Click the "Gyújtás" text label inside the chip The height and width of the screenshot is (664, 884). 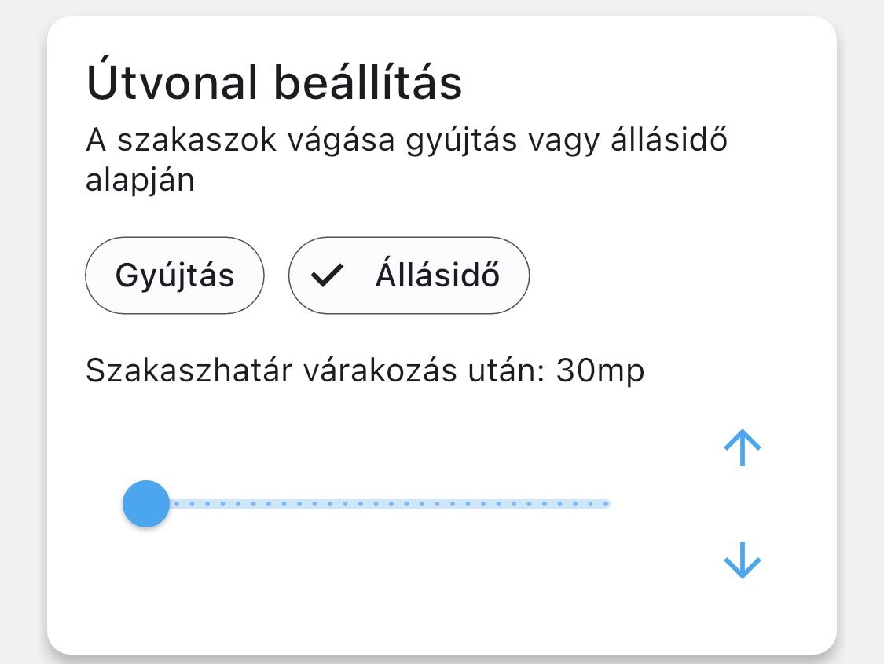[174, 275]
